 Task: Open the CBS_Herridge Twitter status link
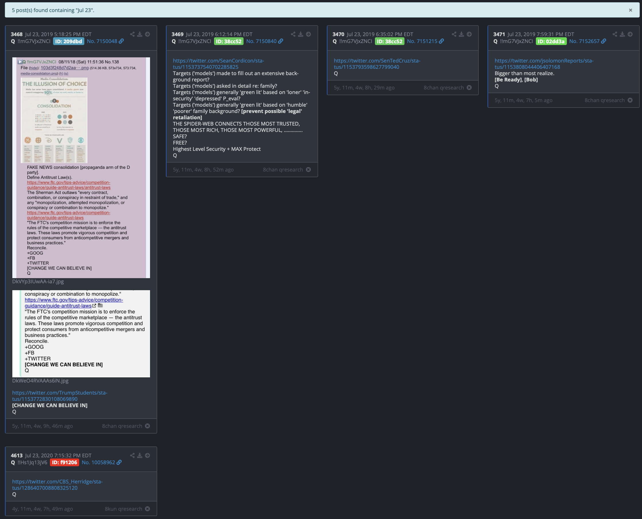click(x=57, y=485)
